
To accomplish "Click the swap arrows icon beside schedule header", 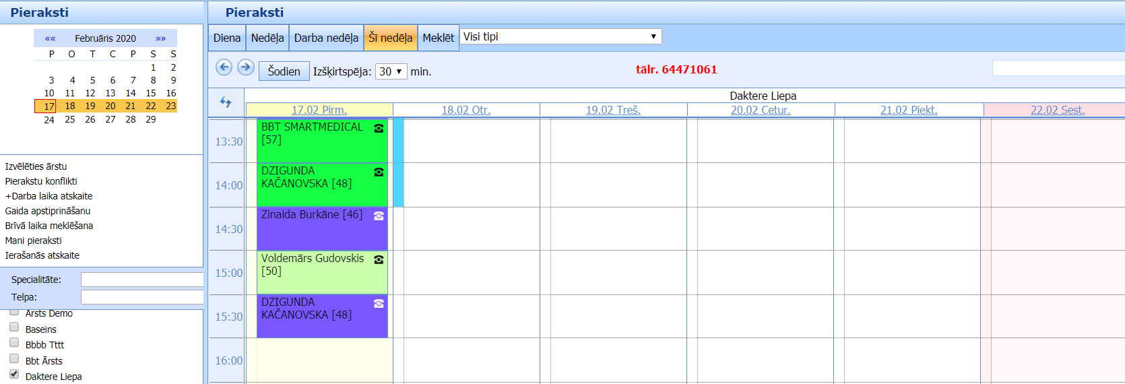I will click(x=226, y=102).
